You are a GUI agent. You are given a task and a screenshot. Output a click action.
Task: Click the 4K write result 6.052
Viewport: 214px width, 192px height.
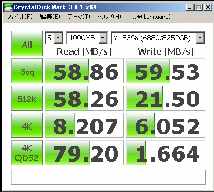click(x=166, y=125)
